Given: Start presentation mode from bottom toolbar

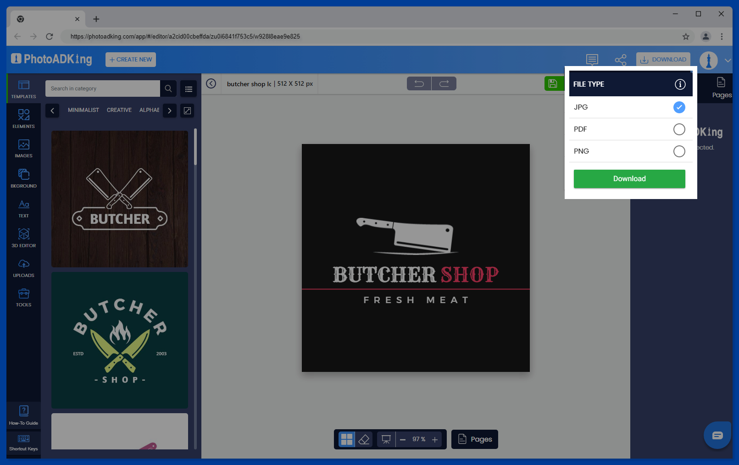Looking at the screenshot, I should tap(386, 439).
